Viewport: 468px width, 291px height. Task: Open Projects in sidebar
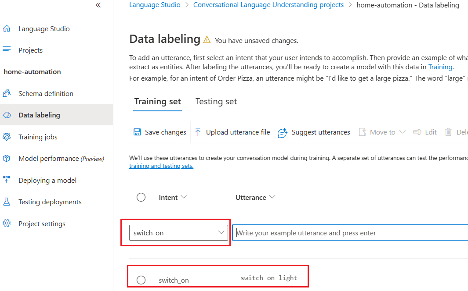[30, 50]
